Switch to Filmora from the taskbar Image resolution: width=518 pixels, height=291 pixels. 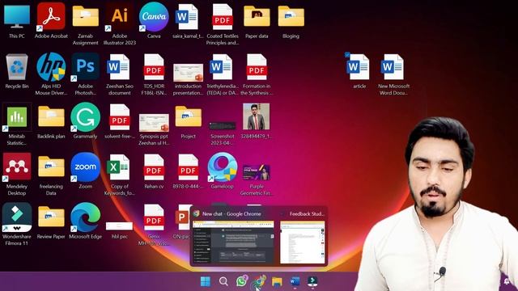pos(312,281)
